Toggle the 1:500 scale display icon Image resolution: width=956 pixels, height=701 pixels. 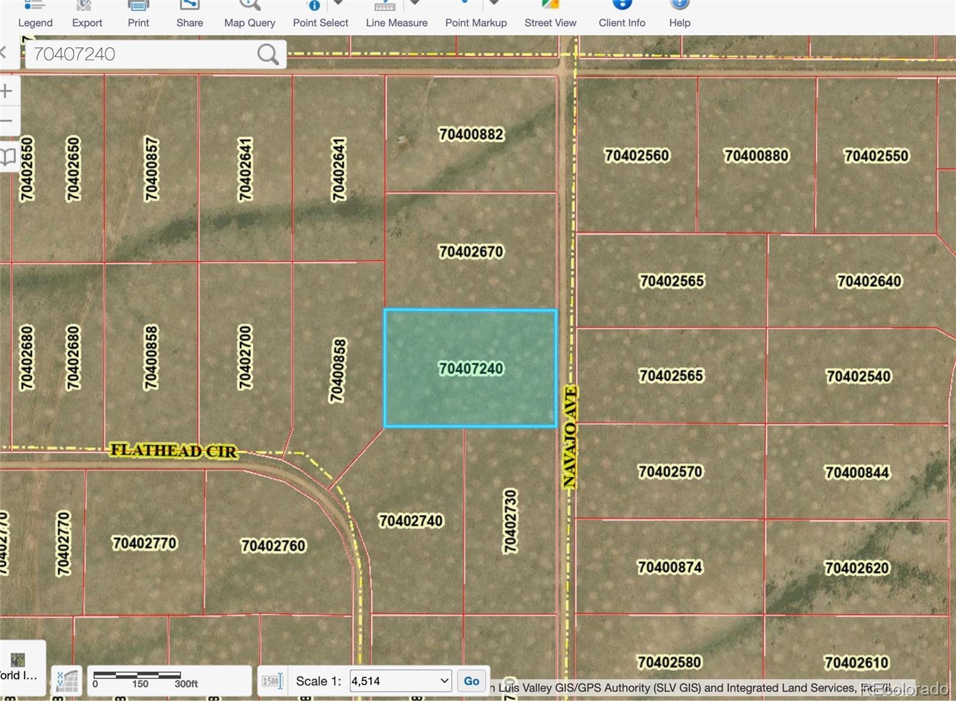272,681
